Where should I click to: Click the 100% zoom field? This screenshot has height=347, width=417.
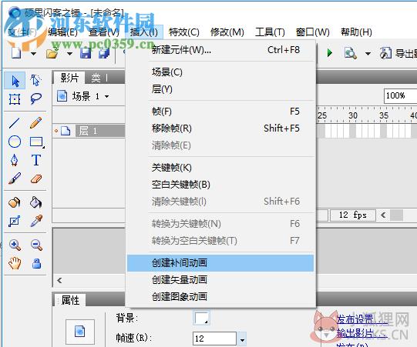pyautogui.click(x=400, y=96)
